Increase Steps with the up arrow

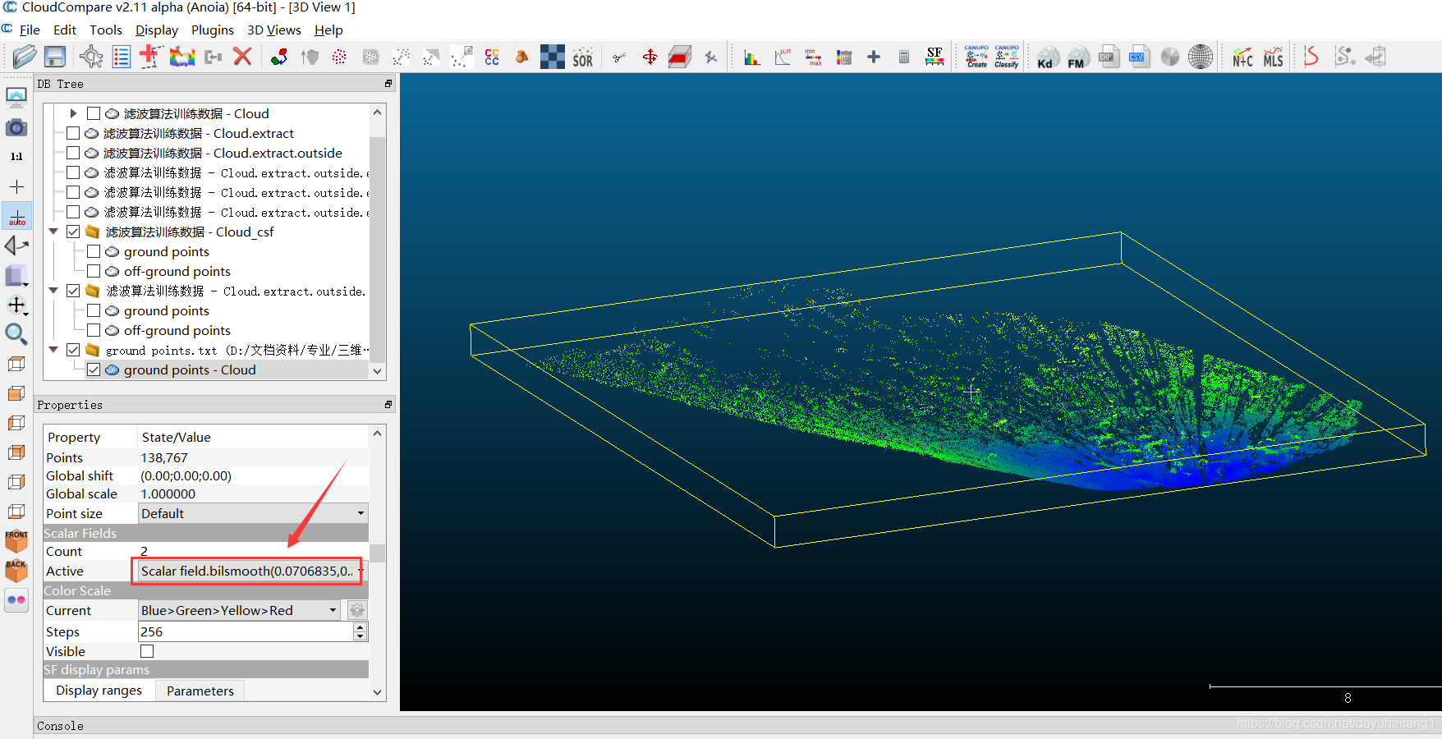360,627
